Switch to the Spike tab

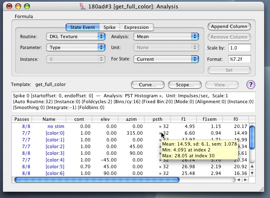point(110,27)
